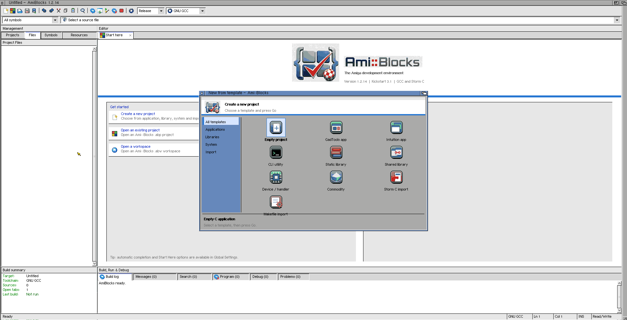Screen dimensions: 627x320
Task: Select the Intuition app template icon
Action: coord(396,127)
